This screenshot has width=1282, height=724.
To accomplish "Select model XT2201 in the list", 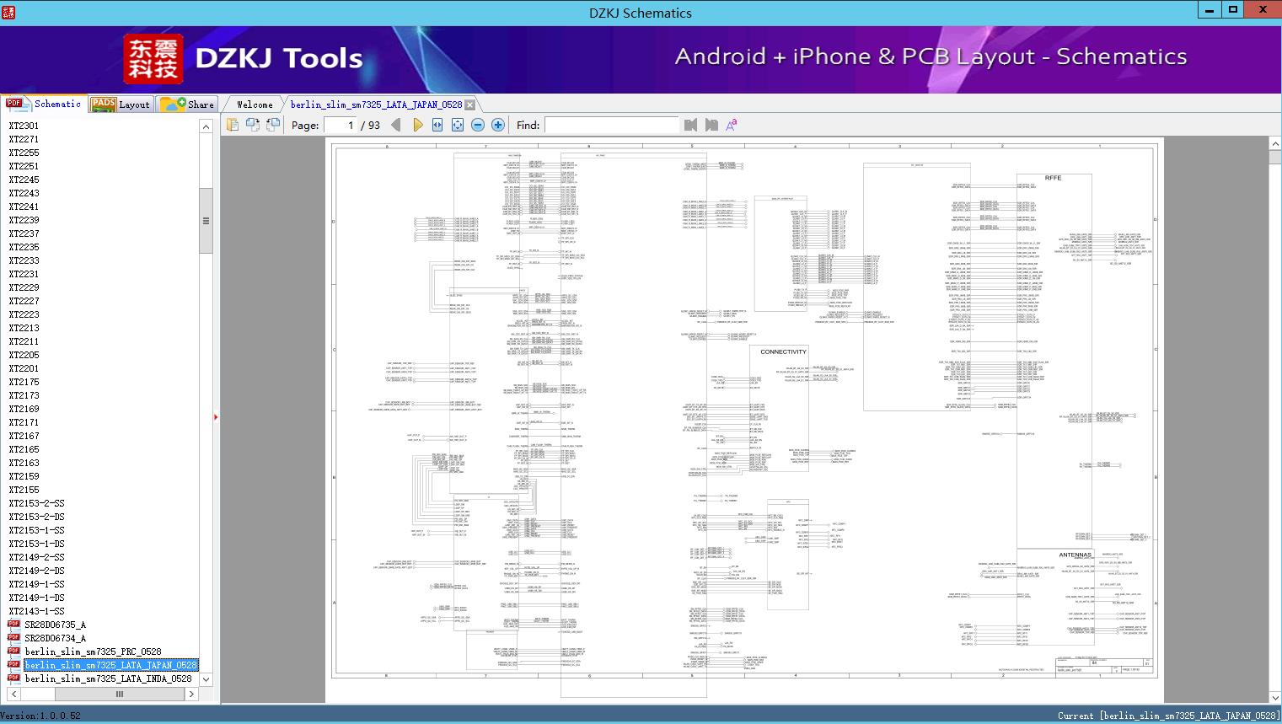I will pos(24,368).
